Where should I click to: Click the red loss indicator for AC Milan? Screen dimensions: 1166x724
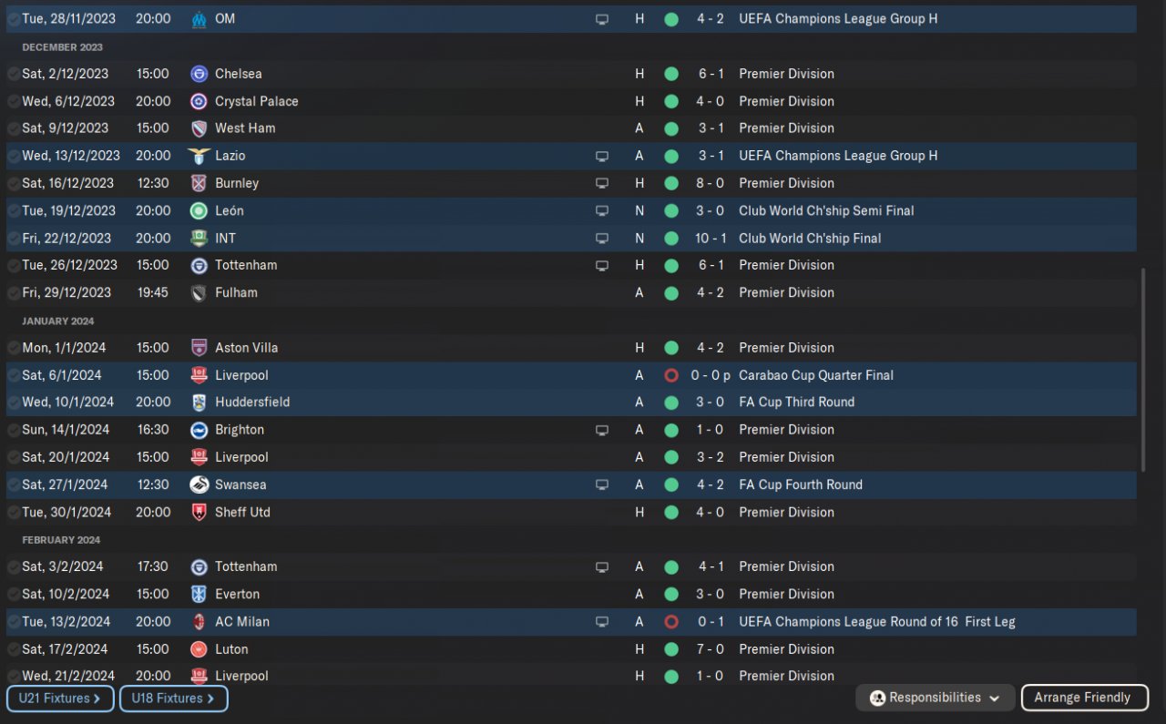pyautogui.click(x=671, y=622)
